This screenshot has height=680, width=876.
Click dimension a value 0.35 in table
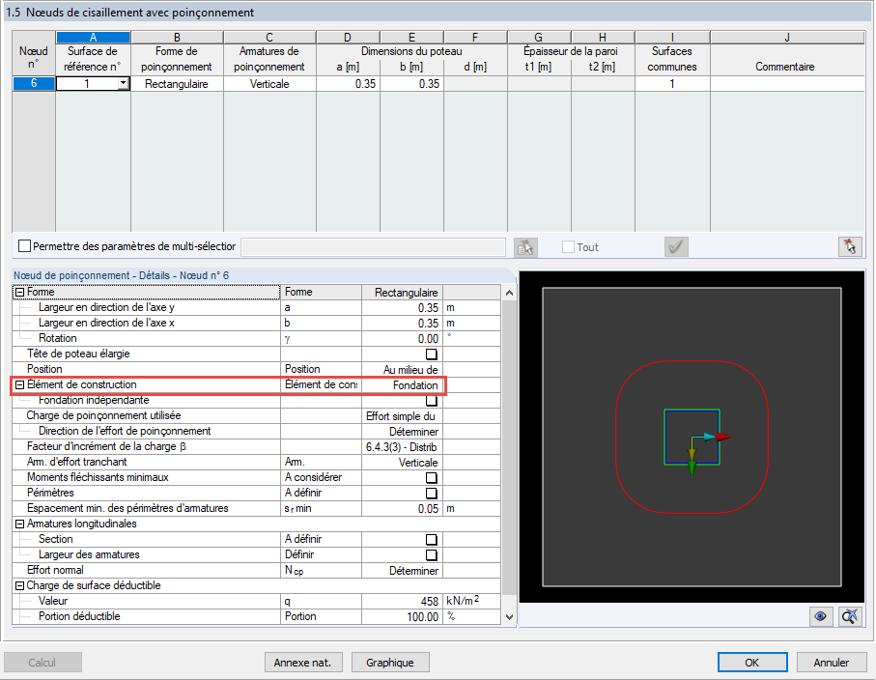pos(348,84)
